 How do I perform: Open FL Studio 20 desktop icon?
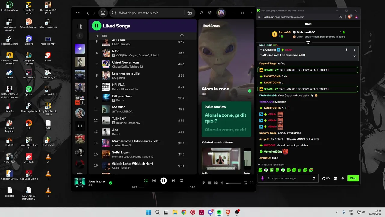[x=48, y=141]
